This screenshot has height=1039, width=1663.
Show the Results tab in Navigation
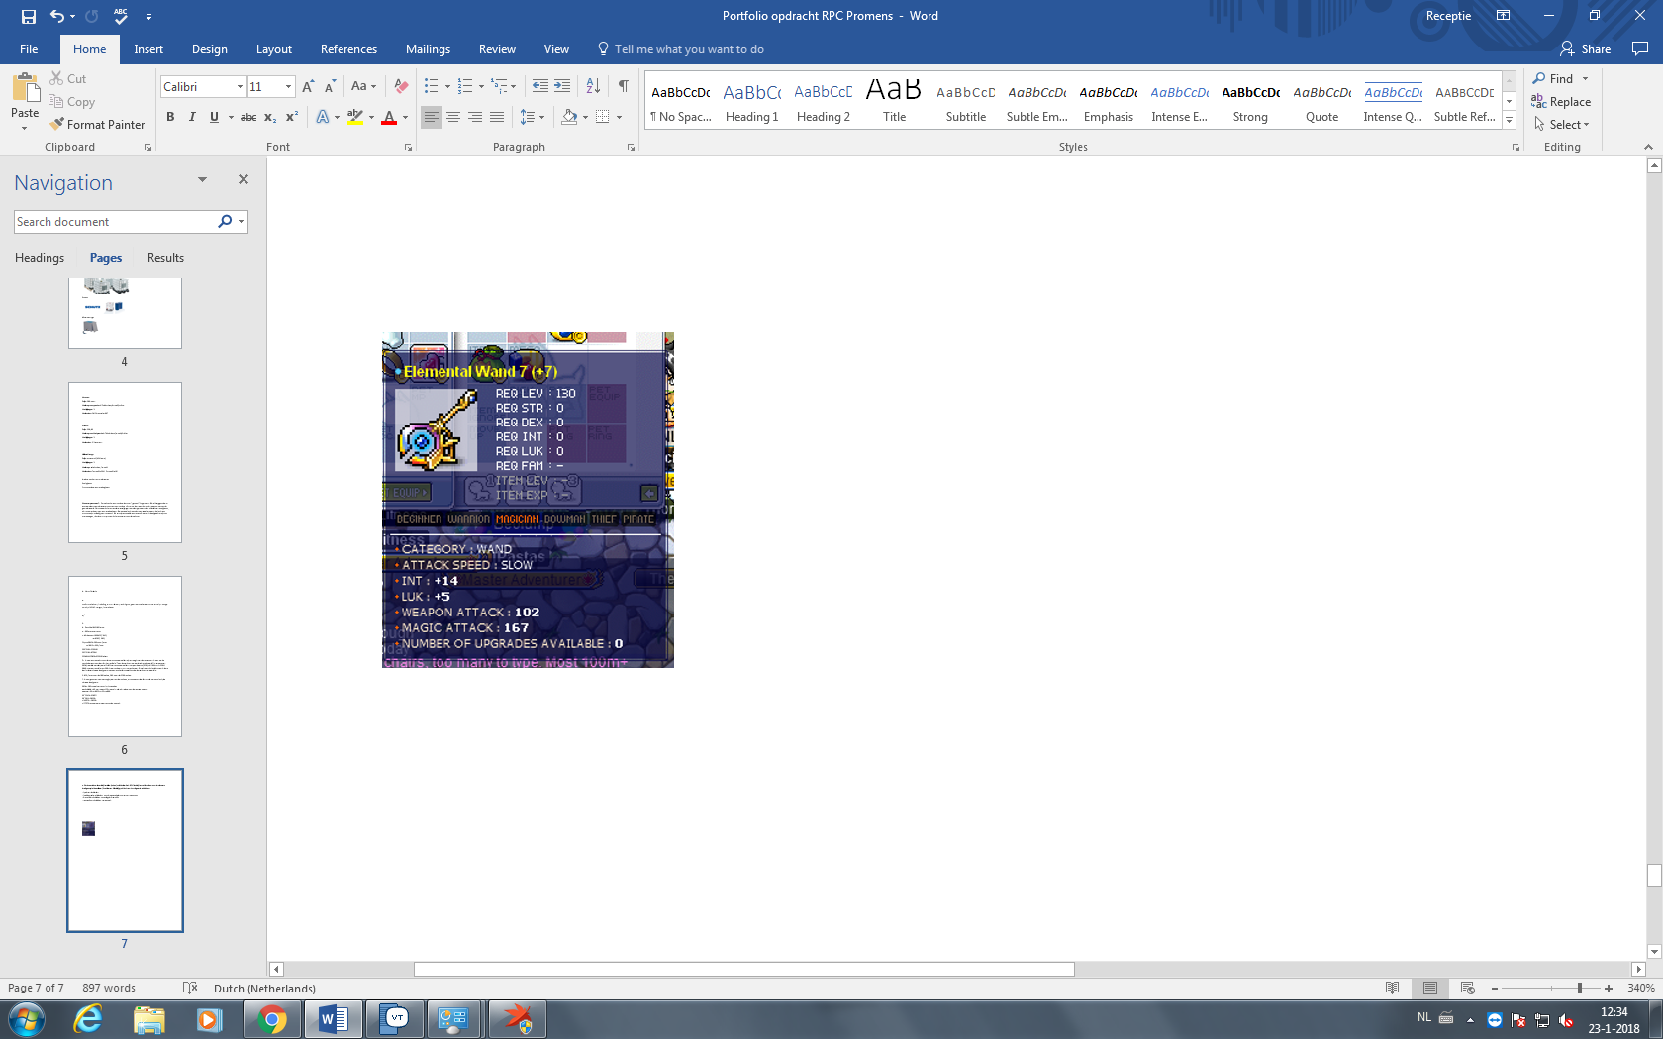(x=165, y=258)
